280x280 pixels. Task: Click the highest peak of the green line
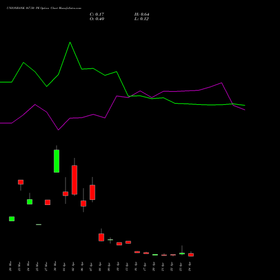point(70,43)
